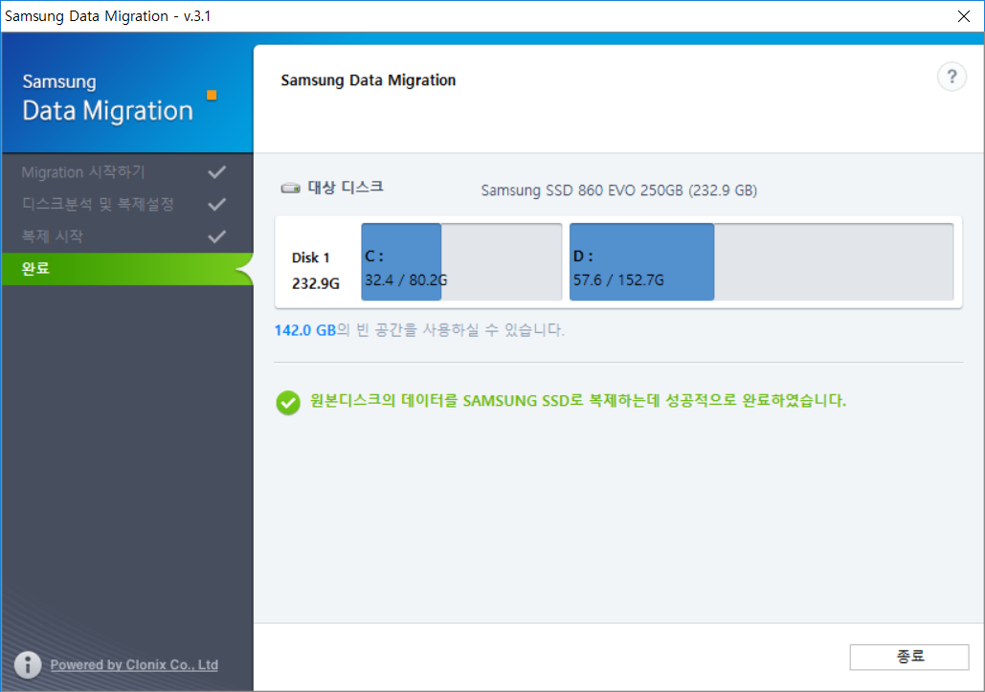Click the 대상 디스크 label
The image size is (985, 692).
[x=346, y=188]
